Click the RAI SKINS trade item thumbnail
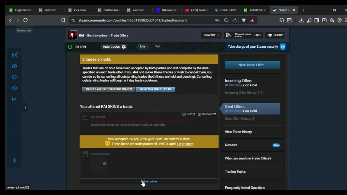This screenshot has height=195, width=347. 99,165
